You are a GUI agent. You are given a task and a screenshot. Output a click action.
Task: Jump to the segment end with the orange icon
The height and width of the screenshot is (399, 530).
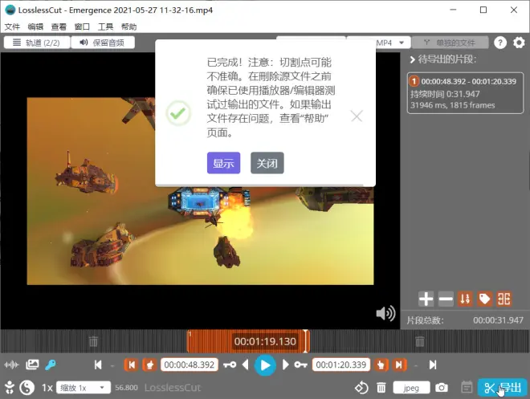(x=399, y=364)
